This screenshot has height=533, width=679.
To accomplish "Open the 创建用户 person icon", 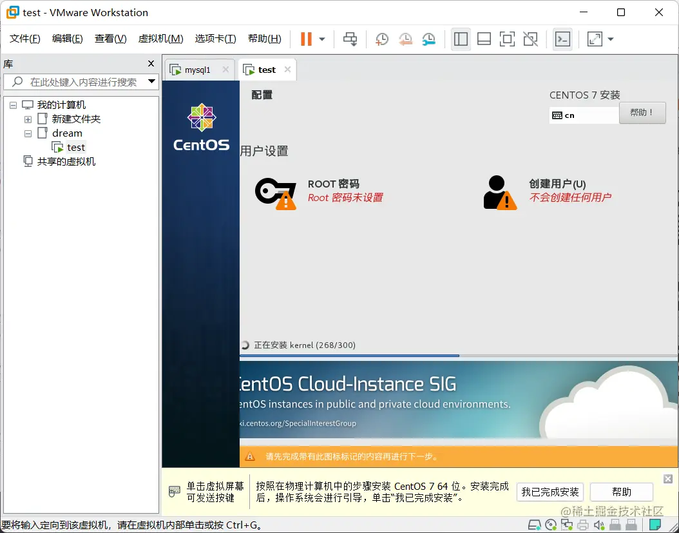I will click(x=500, y=193).
